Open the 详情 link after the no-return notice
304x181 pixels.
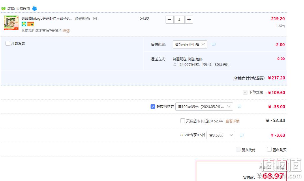(66, 31)
